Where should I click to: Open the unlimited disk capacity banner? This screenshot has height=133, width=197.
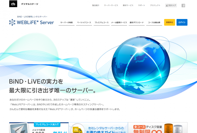(x=158, y=128)
